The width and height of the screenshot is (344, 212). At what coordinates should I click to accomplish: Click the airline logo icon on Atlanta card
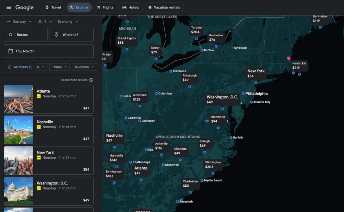pos(39,96)
